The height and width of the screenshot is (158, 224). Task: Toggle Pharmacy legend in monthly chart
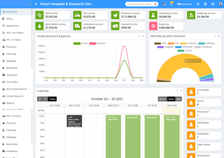pyautogui.click(x=188, y=43)
